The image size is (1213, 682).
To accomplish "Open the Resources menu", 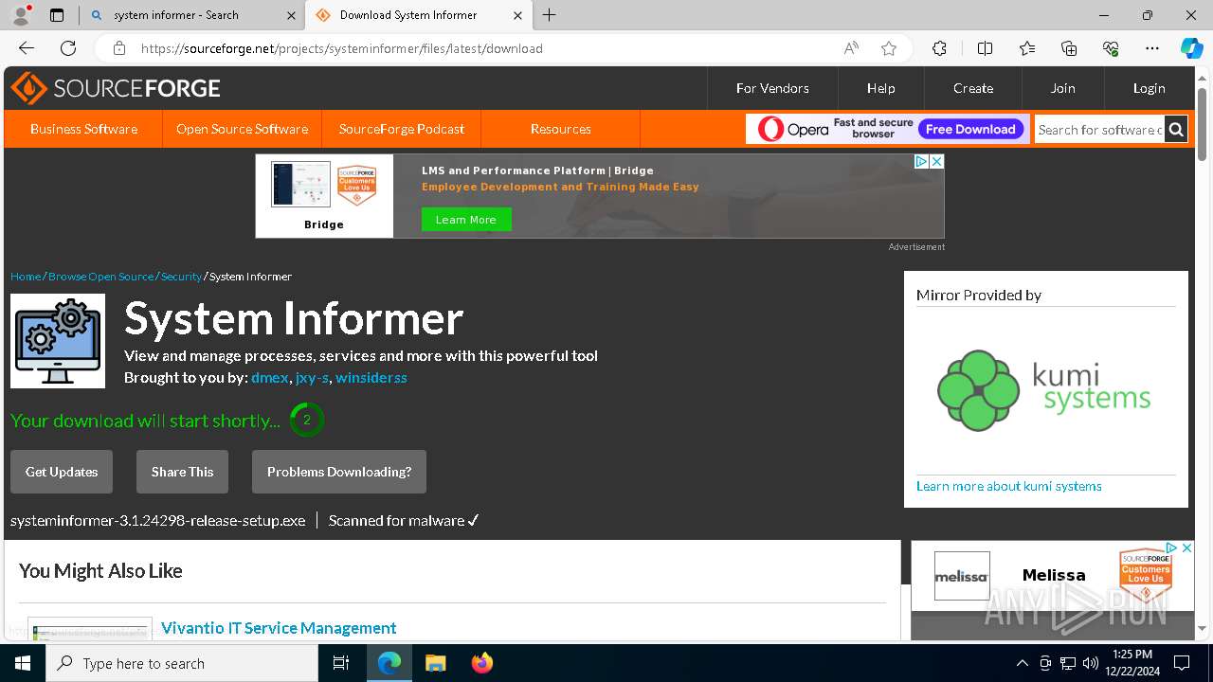I will click(x=561, y=129).
